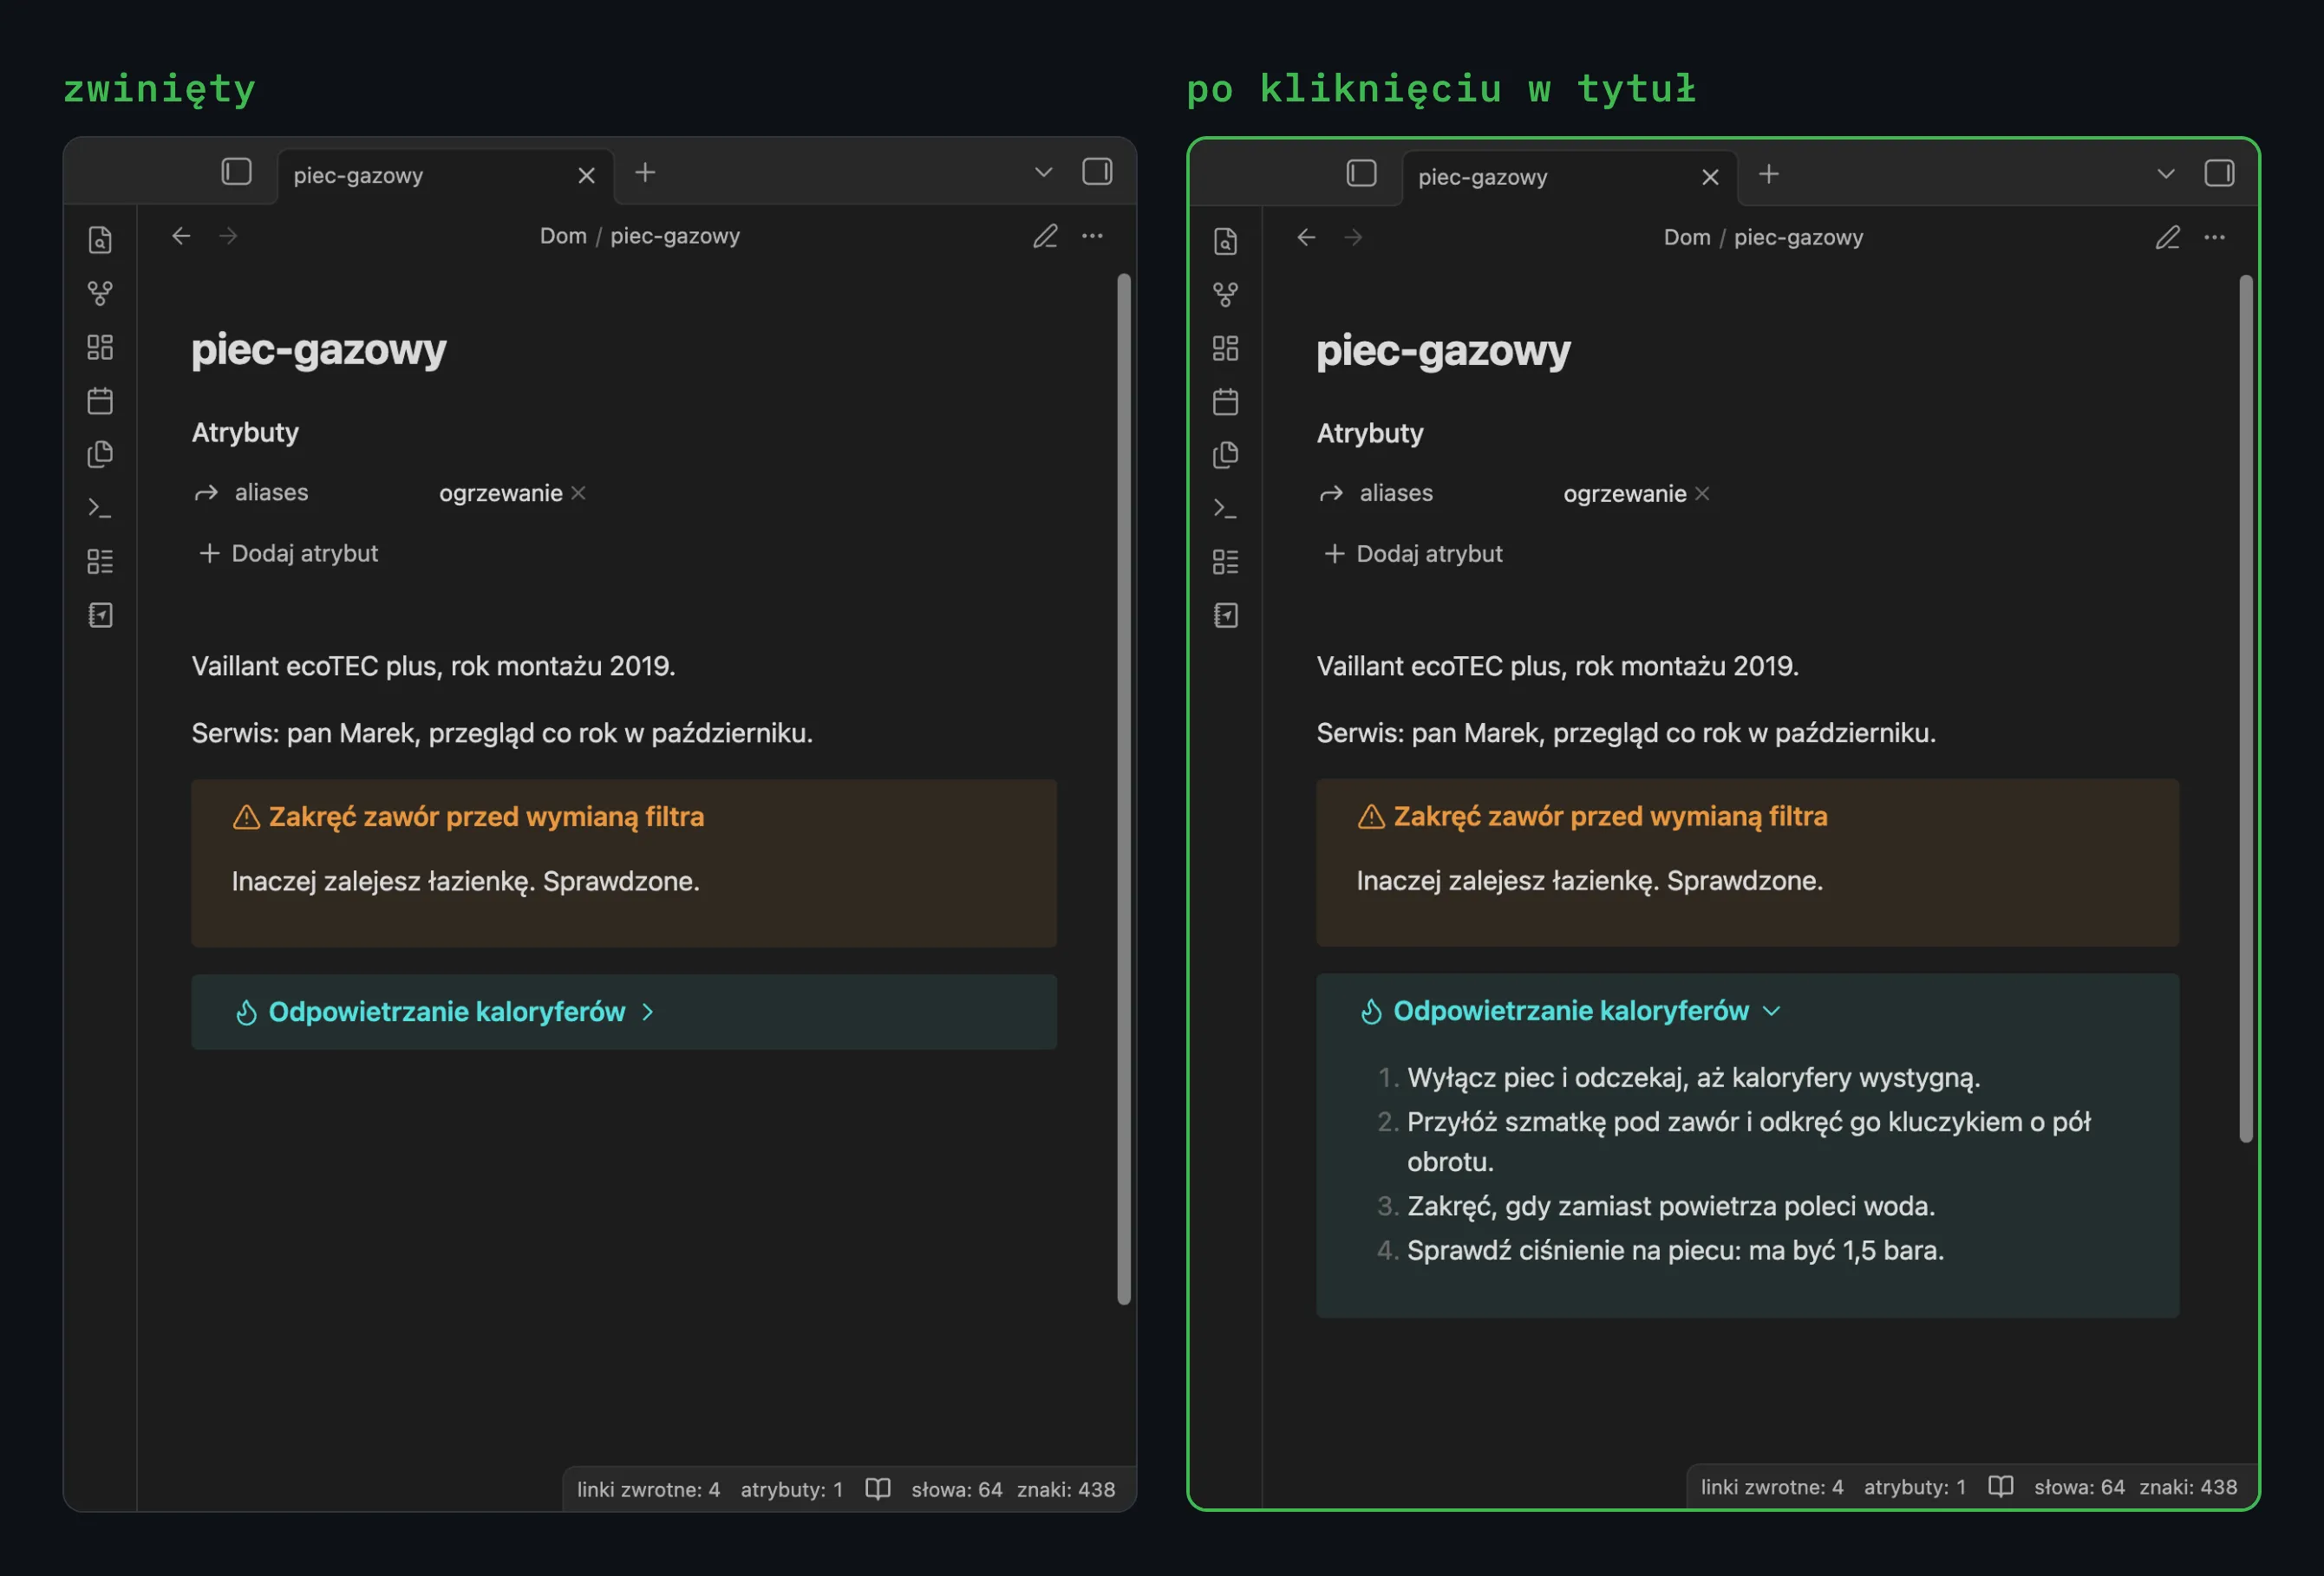Click the vertical scrollbar in left window
The image size is (2324, 1576).
point(1124,789)
